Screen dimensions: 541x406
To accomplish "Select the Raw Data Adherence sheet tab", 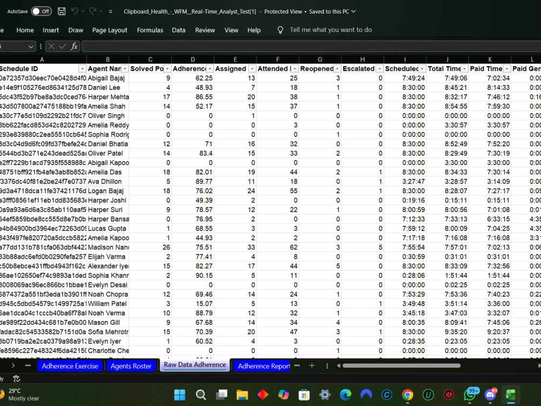I will (x=195, y=365).
